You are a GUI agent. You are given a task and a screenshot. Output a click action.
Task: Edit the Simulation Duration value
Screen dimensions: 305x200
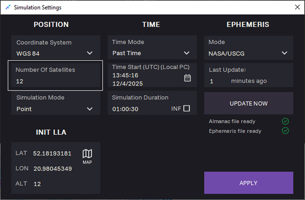pos(125,109)
